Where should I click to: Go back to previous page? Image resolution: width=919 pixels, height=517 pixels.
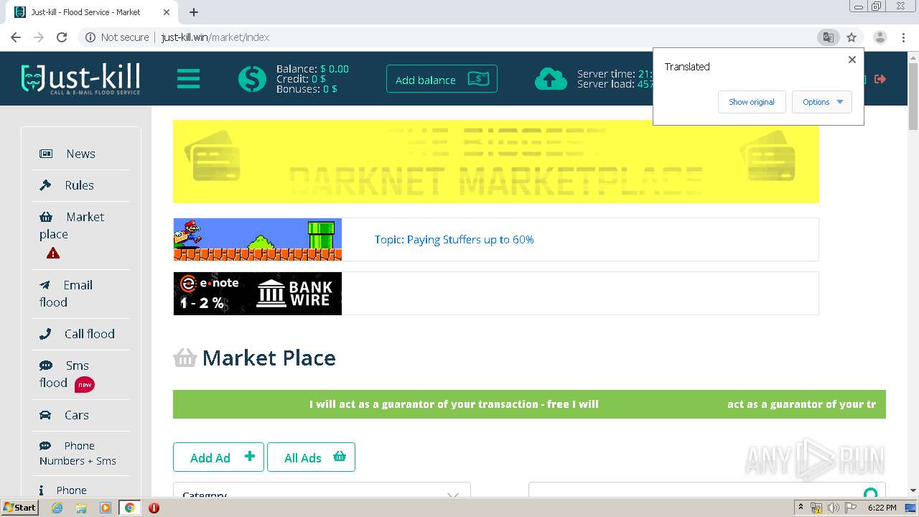[16, 37]
